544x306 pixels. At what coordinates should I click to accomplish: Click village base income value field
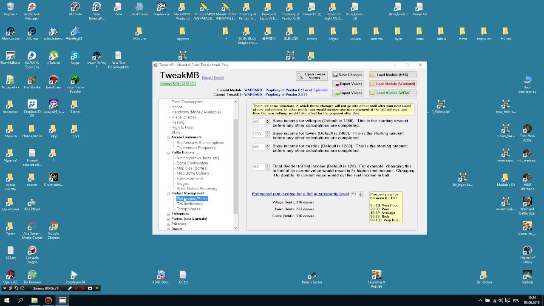coord(258,122)
